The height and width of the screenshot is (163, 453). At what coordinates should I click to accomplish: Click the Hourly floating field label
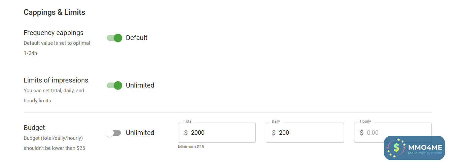(365, 121)
